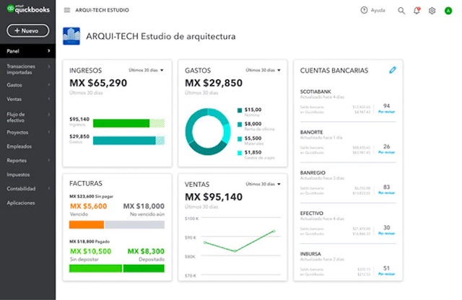This screenshot has width=462, height=300.
Task: Click MX $8,300 Depositado amount
Action: click(x=146, y=251)
